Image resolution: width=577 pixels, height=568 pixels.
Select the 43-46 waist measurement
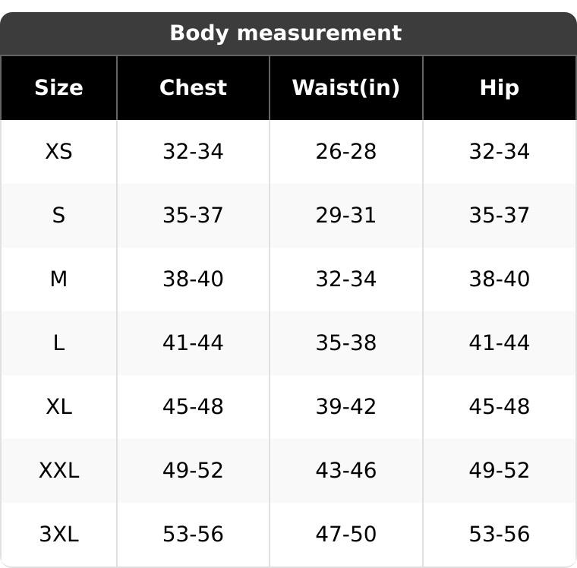345,471
